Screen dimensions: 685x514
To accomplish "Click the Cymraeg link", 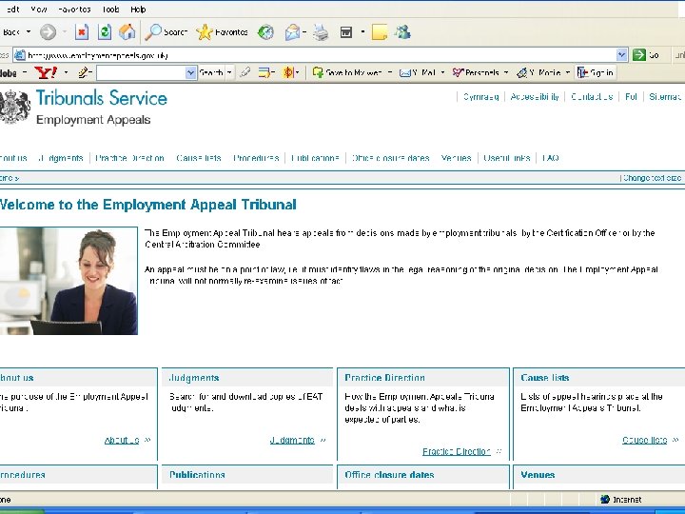I will pyautogui.click(x=480, y=97).
